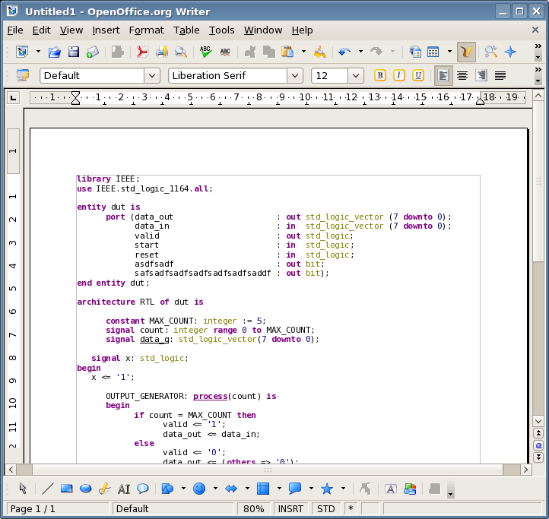Image resolution: width=549 pixels, height=519 pixels.
Task: Open the Edit menu
Action: [x=41, y=30]
